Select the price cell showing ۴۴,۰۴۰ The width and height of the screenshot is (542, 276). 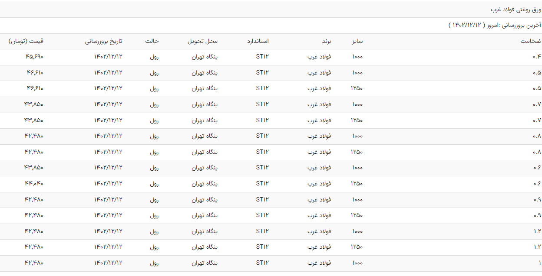point(34,184)
